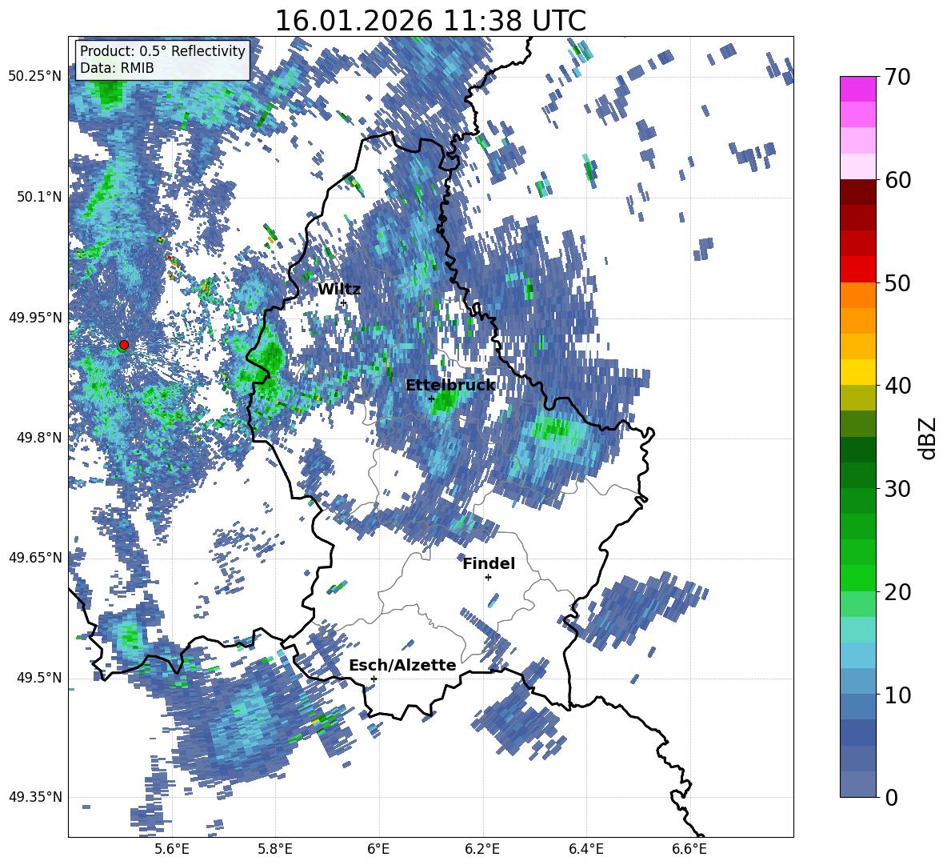Click the colorbar tick label 10
Screen dimensions: 947x865
tap(897, 695)
